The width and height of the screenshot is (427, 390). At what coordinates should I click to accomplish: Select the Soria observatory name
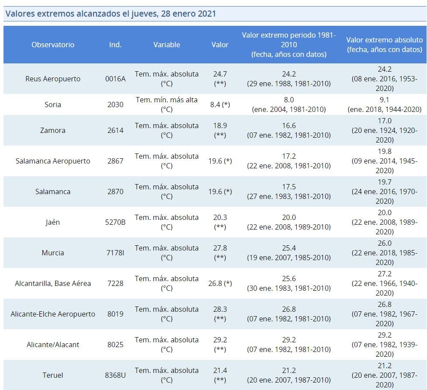tap(53, 104)
